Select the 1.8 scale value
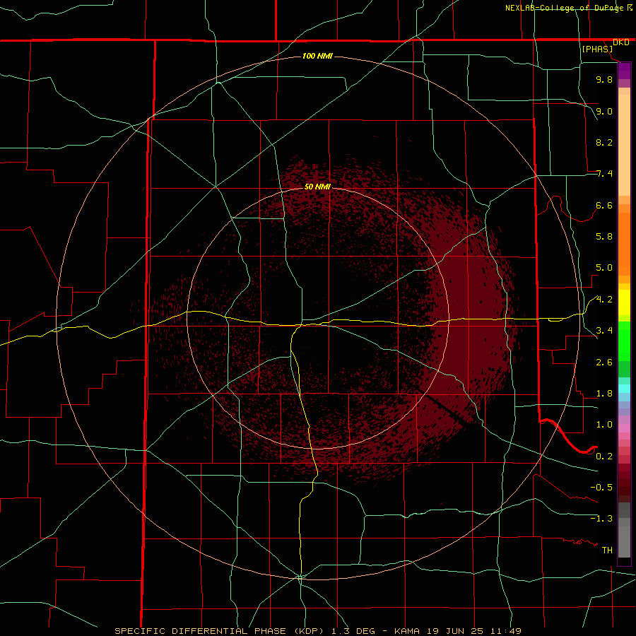This screenshot has width=636, height=636. click(604, 394)
